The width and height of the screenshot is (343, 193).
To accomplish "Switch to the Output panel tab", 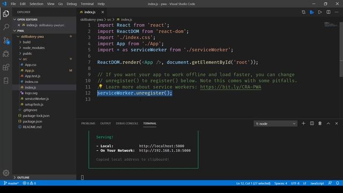I will [x=106, y=123].
